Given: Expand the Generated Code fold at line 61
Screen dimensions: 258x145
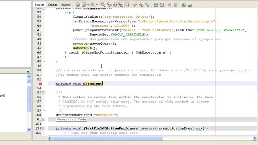Looking at the screenshot, I should click(44, 119).
